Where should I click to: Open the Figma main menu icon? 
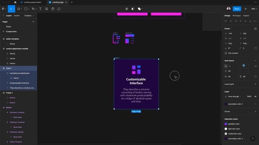[3, 9]
